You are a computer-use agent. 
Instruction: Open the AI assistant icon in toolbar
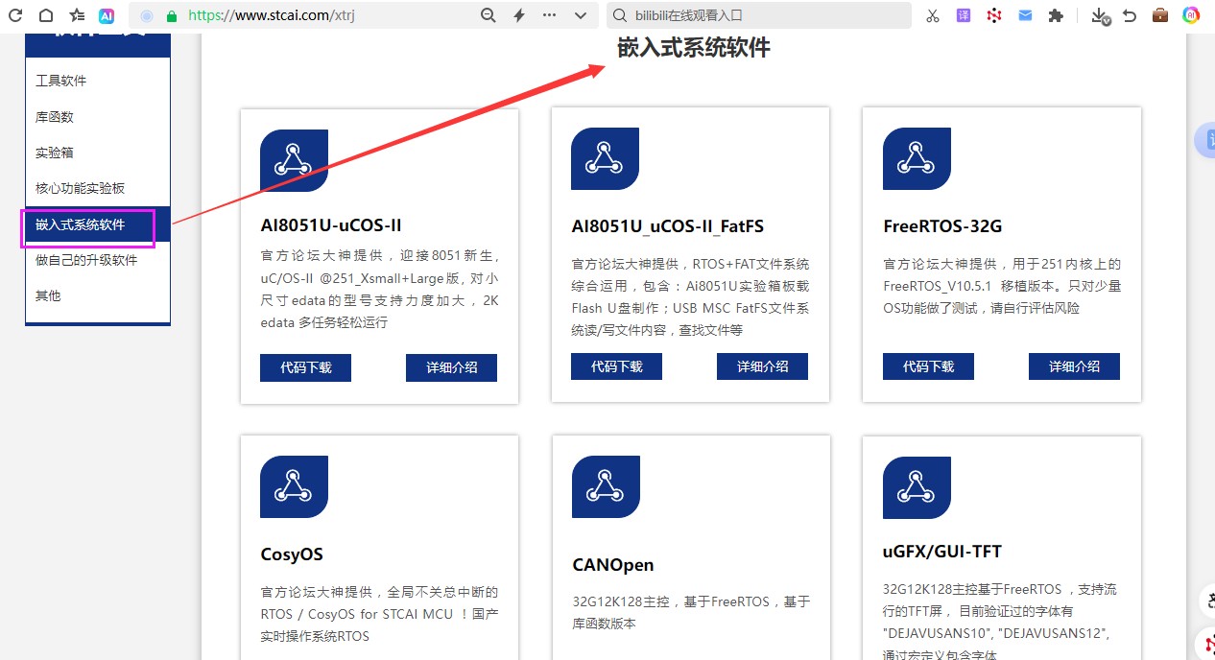[107, 15]
